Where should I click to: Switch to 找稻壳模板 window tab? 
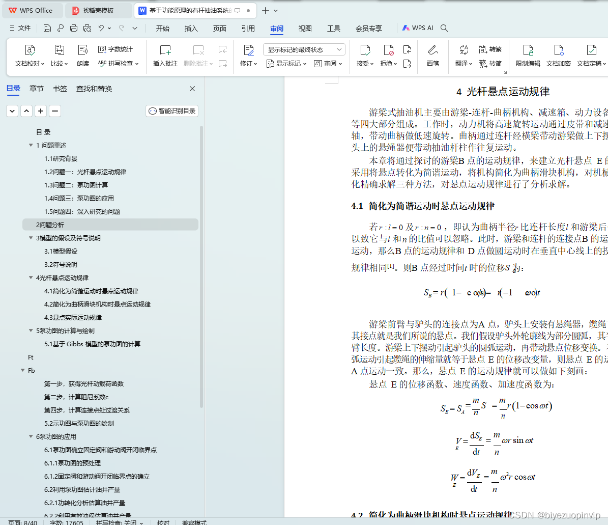98,11
